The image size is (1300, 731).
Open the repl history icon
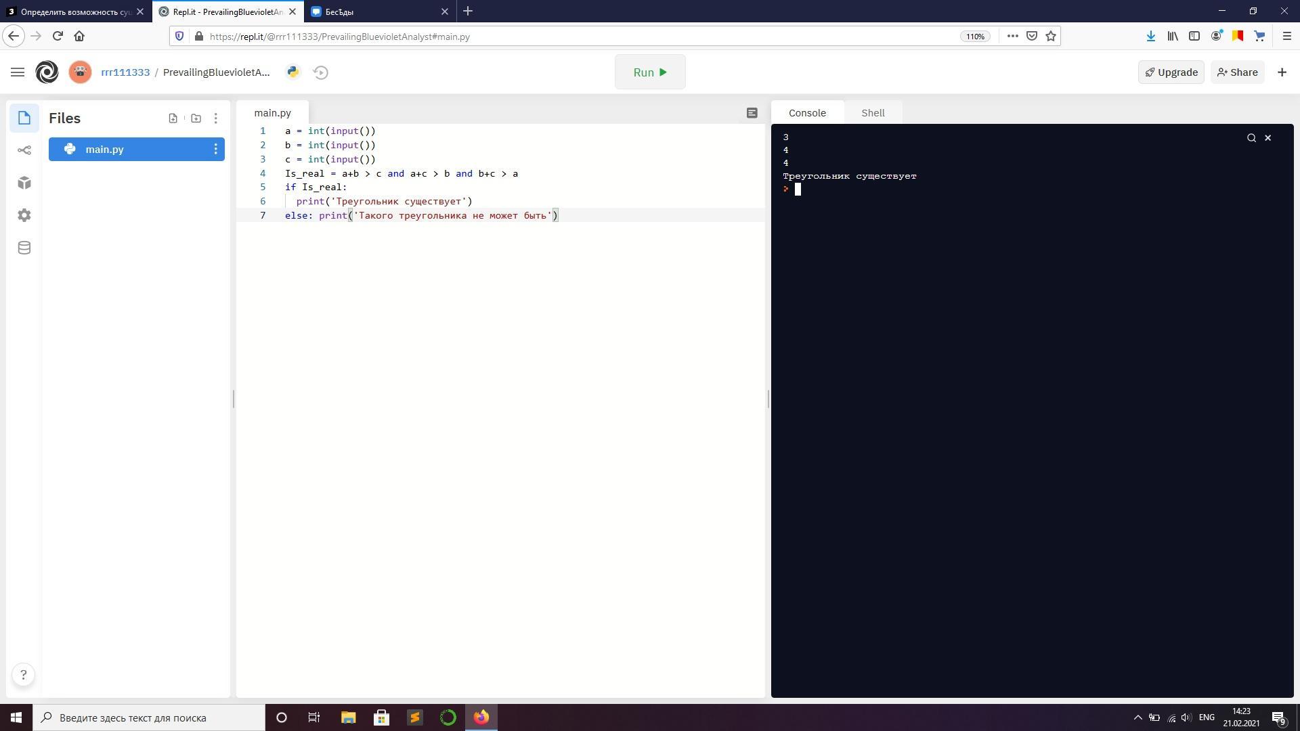click(x=321, y=72)
